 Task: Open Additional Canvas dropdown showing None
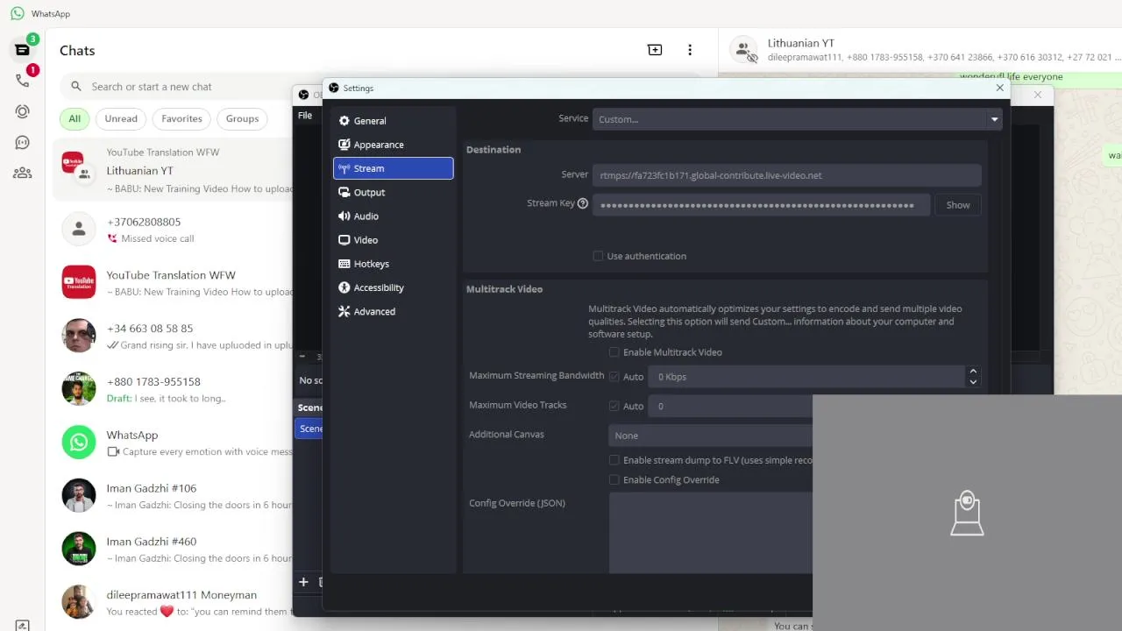(711, 436)
